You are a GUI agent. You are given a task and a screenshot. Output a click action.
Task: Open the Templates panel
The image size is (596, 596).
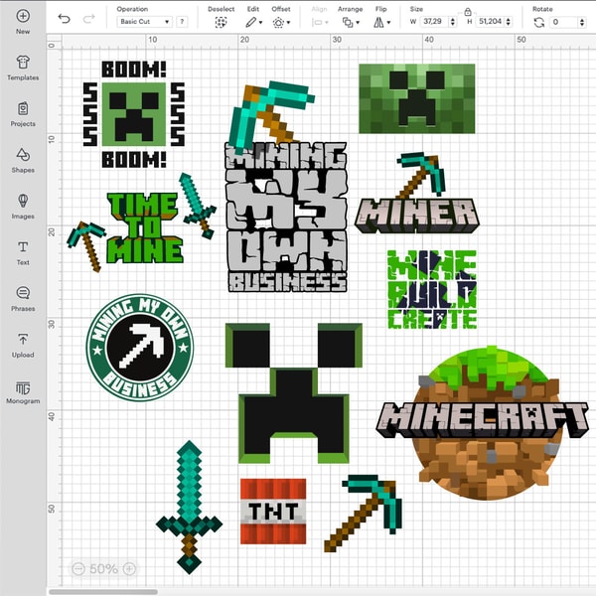23,68
